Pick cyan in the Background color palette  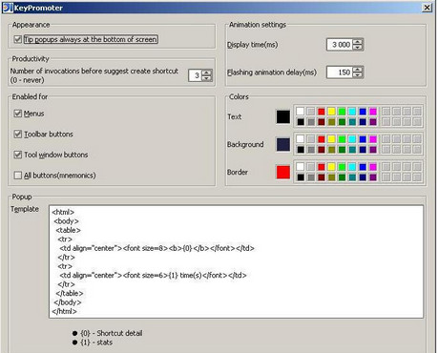pos(352,139)
